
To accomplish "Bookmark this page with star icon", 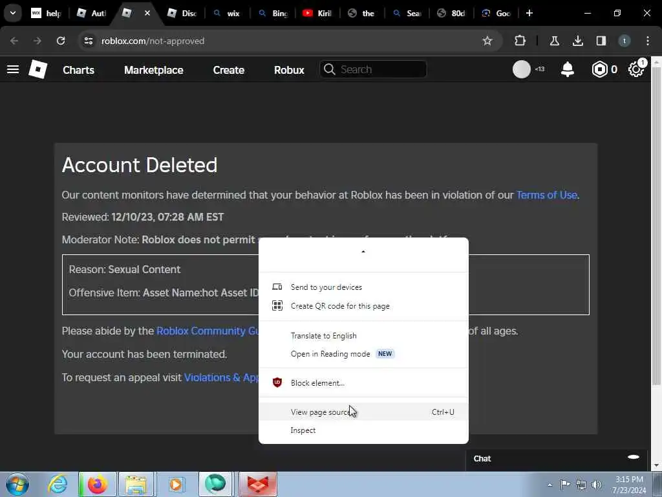I will pos(487,41).
